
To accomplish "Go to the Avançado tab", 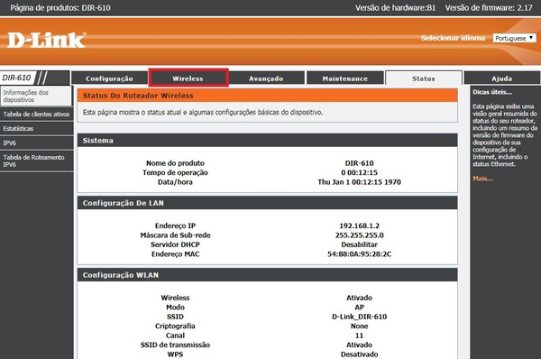I will (x=266, y=78).
